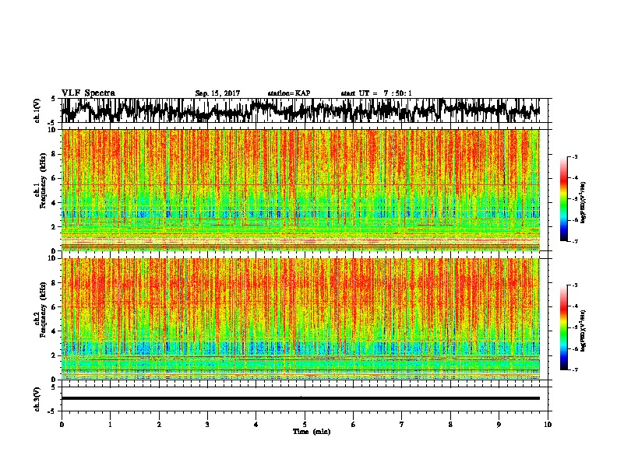
Task: Click the thick black ch.3 voltage trace
Action: (301, 398)
